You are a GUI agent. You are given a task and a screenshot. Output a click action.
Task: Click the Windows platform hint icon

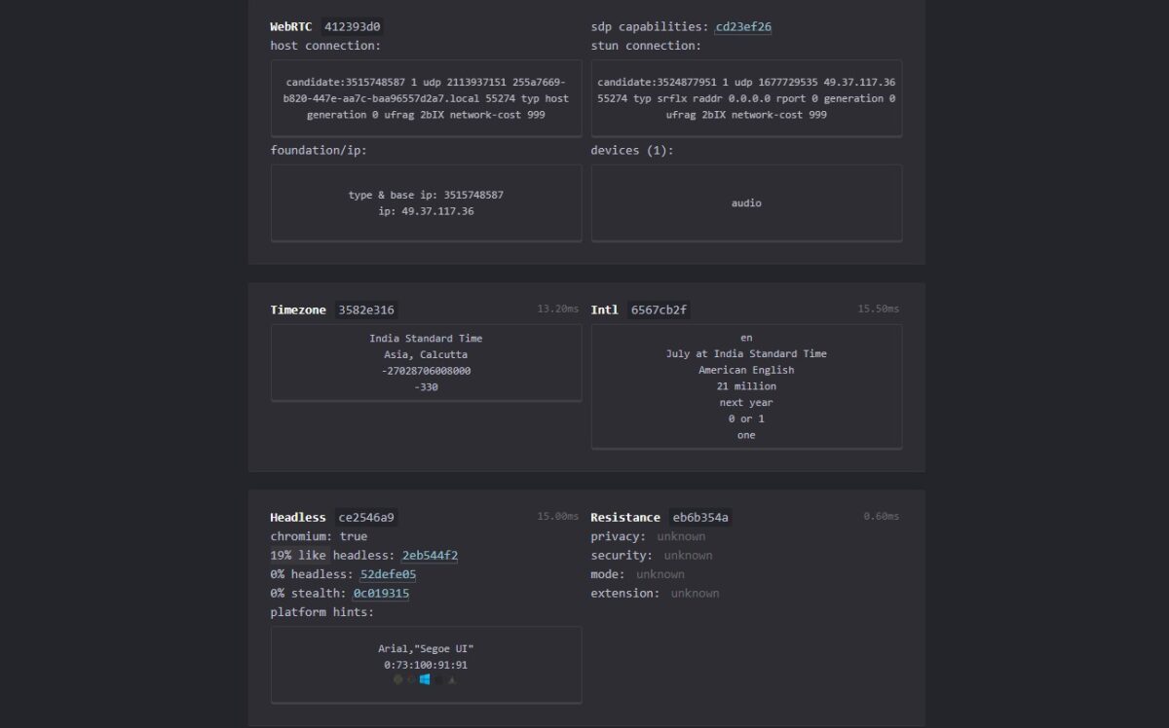tap(425, 679)
